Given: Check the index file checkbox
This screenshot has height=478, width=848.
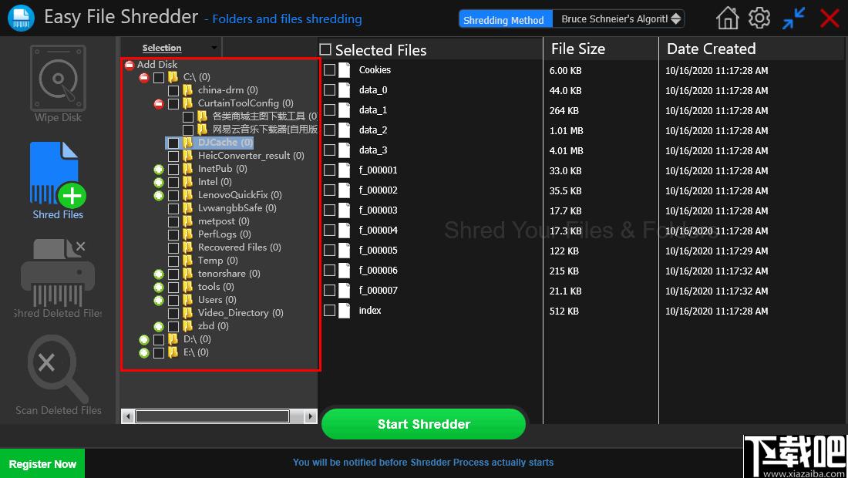Looking at the screenshot, I should pos(329,311).
